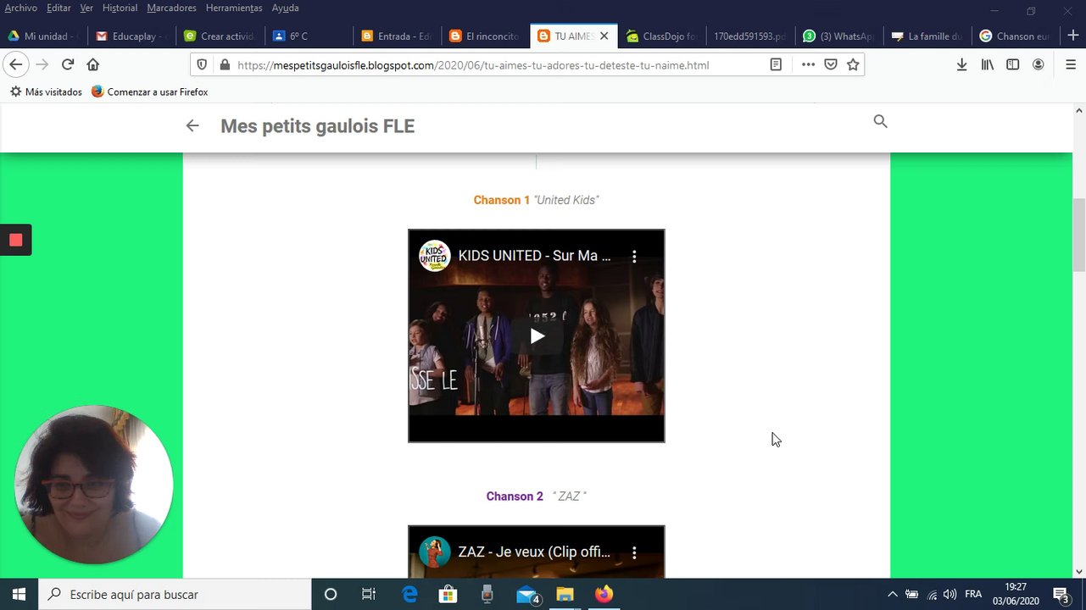Click the Windows taskbar search box

click(175, 594)
